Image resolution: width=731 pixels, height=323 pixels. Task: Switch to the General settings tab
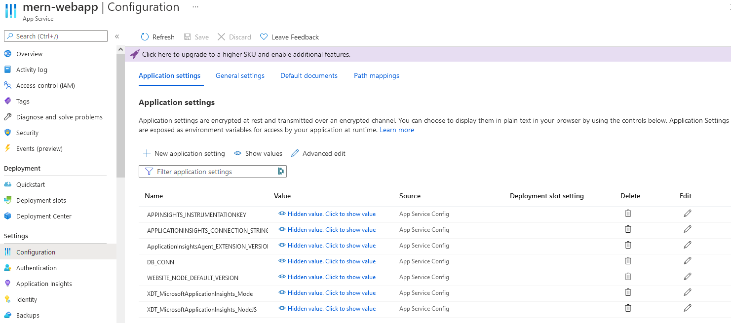240,75
